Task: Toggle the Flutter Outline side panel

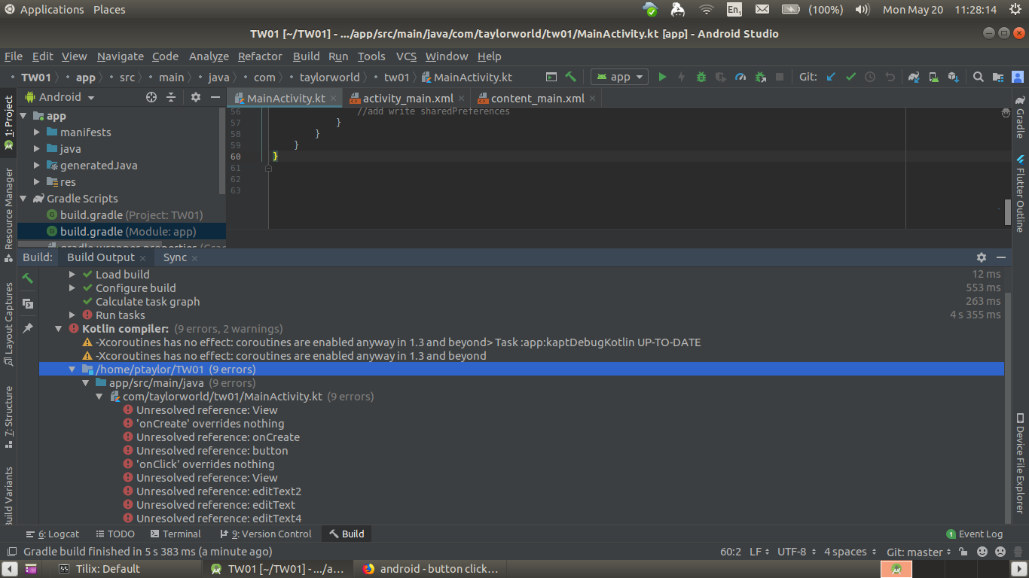Action: (1020, 193)
